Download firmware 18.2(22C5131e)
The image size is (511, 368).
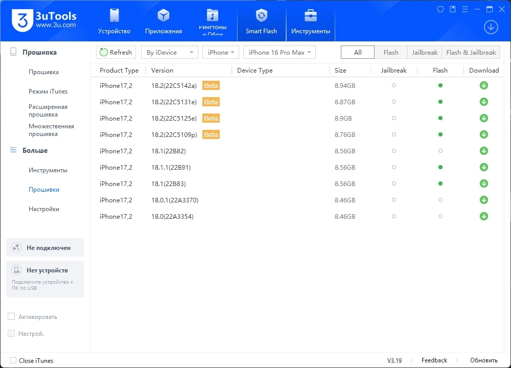pyautogui.click(x=484, y=102)
